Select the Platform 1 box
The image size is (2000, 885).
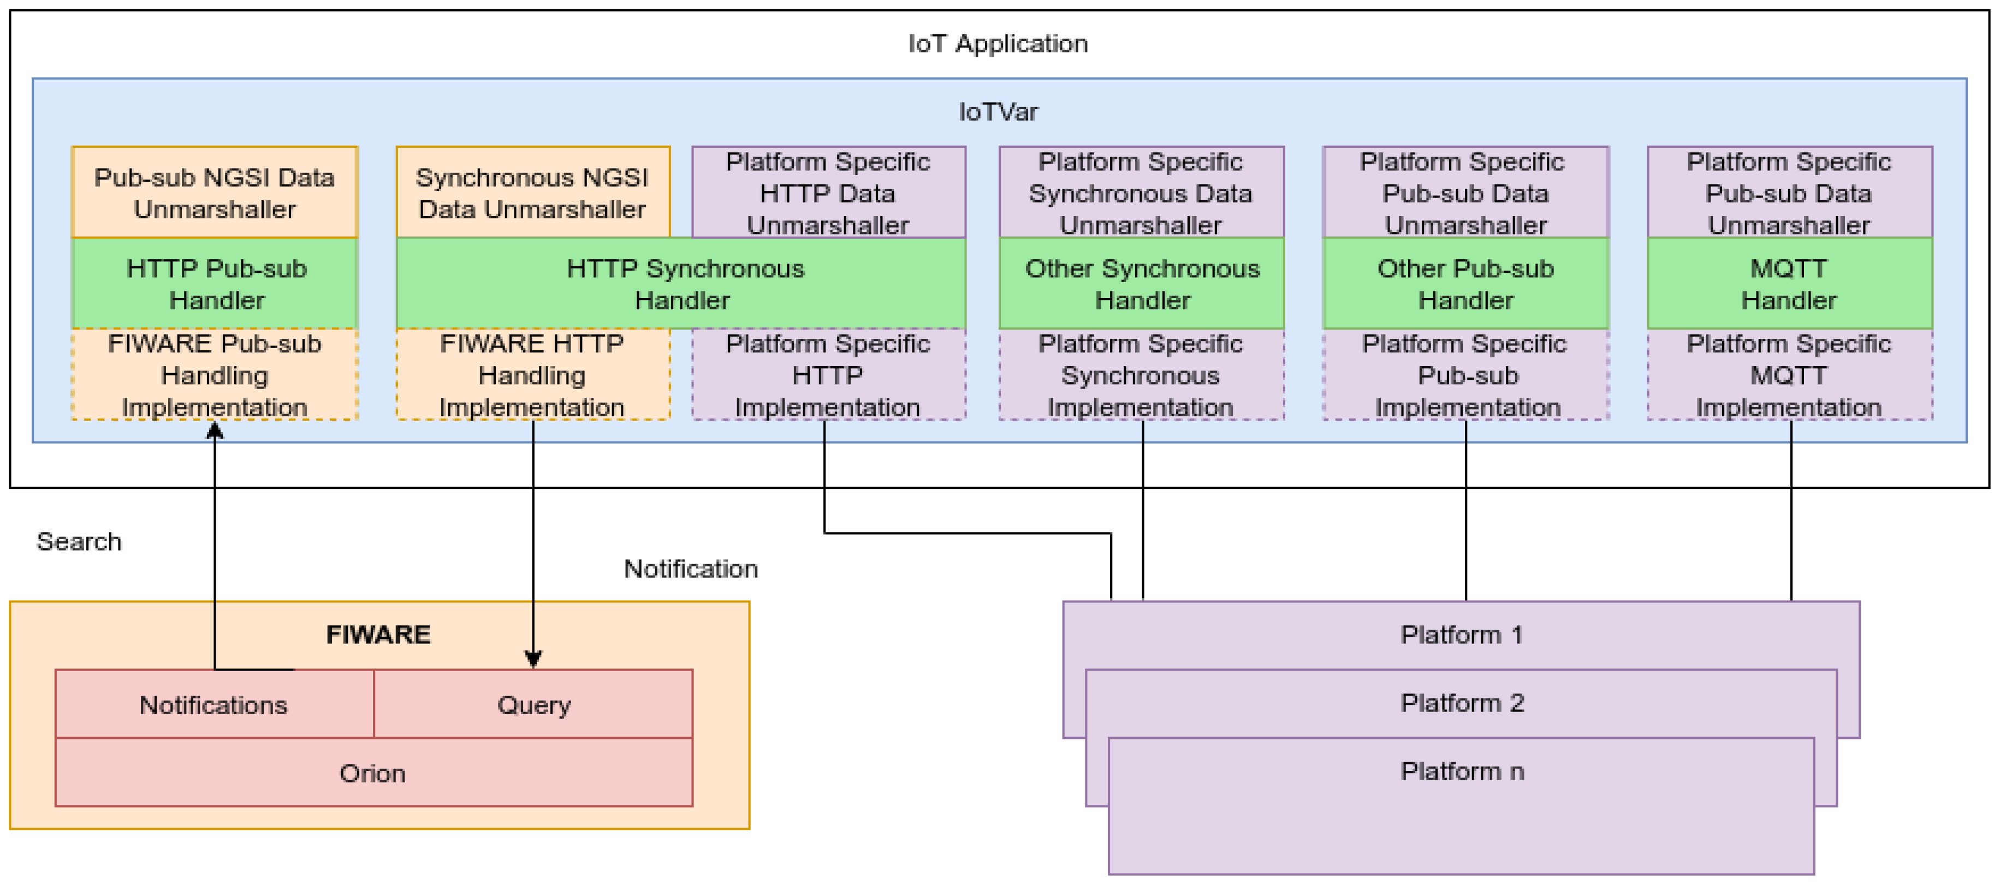click(x=1461, y=635)
